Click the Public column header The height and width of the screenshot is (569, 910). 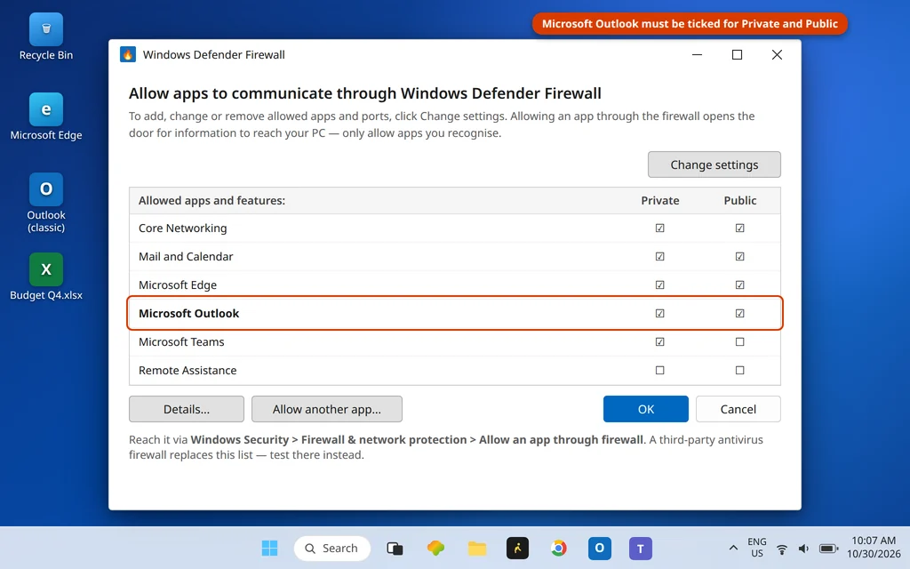pyautogui.click(x=740, y=200)
